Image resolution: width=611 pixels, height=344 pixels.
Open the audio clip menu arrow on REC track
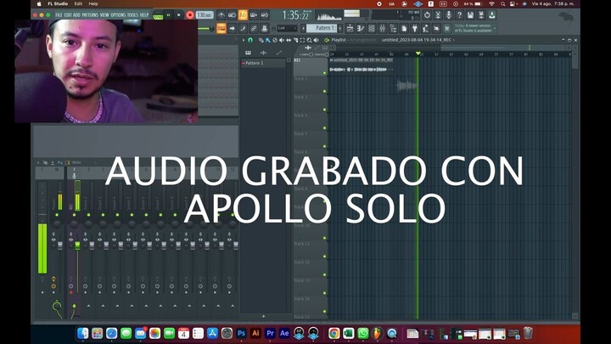[331, 60]
